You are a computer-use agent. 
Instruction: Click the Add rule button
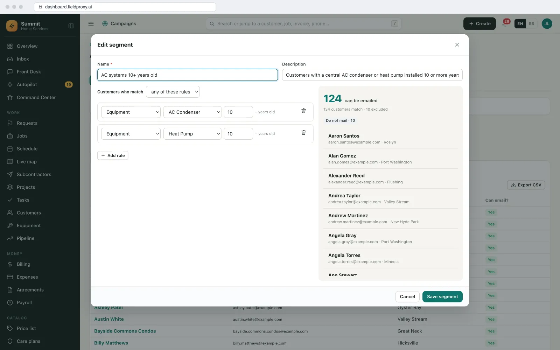pyautogui.click(x=113, y=156)
